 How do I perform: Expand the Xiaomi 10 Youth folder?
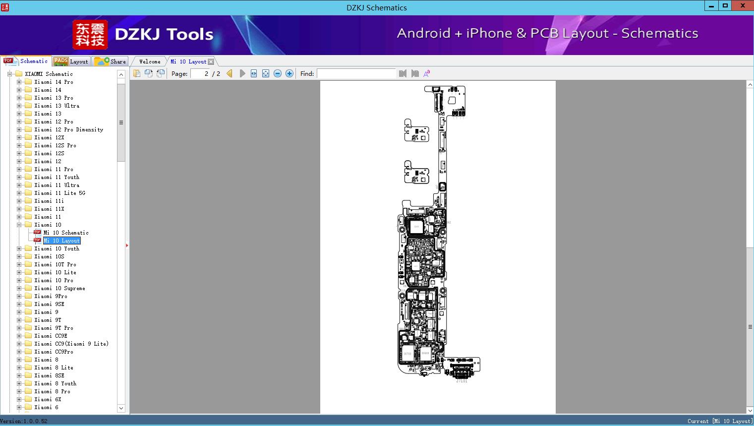[19, 248]
